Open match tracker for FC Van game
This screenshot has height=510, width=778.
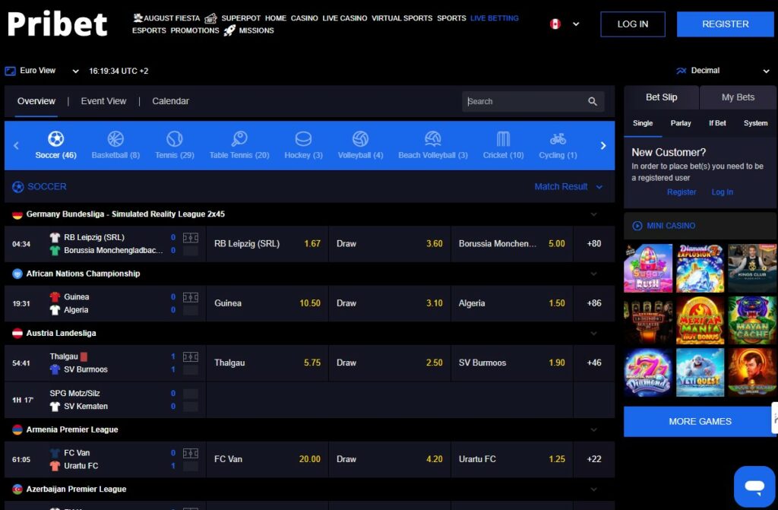click(191, 454)
